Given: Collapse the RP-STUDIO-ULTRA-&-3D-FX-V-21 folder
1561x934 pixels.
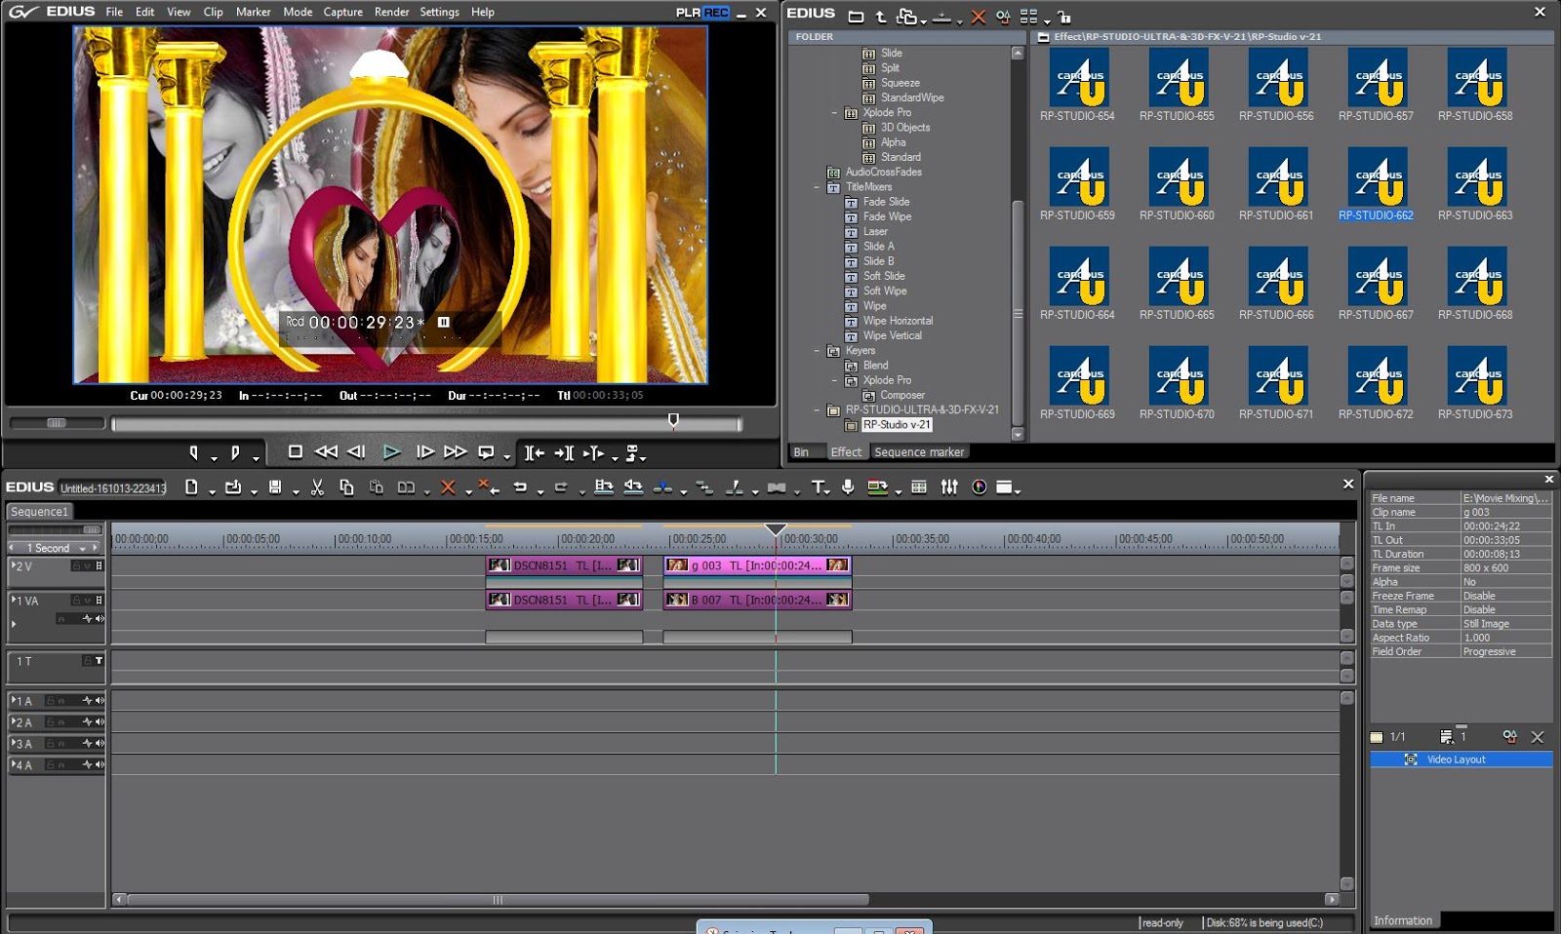Looking at the screenshot, I should [817, 410].
